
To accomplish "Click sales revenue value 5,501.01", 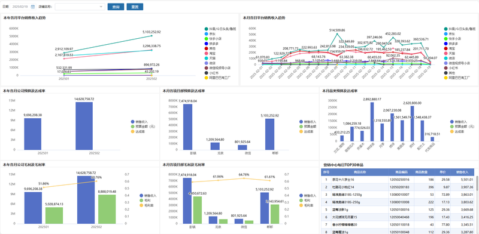I will (466, 180).
